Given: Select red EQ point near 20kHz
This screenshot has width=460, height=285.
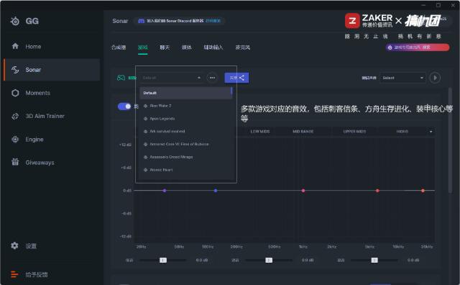Looking at the screenshot, I should pos(423,191).
